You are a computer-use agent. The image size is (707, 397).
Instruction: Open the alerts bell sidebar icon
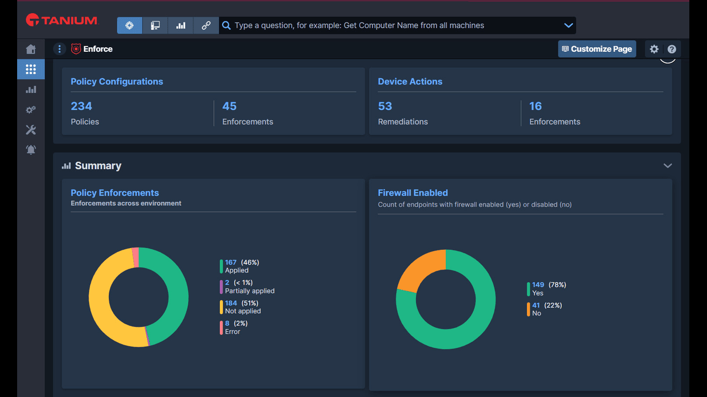point(31,150)
